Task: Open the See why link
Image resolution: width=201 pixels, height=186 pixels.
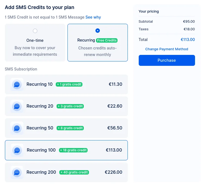Action: point(93,17)
